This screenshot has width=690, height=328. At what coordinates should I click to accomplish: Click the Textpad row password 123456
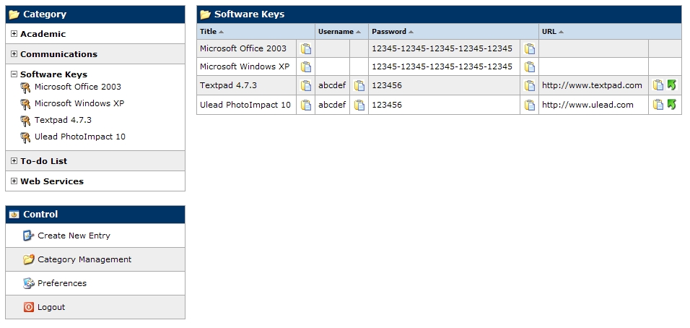387,85
